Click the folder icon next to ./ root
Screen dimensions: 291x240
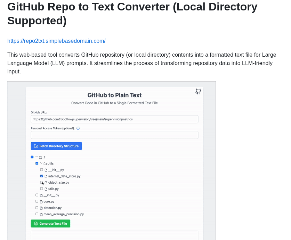point(40,158)
